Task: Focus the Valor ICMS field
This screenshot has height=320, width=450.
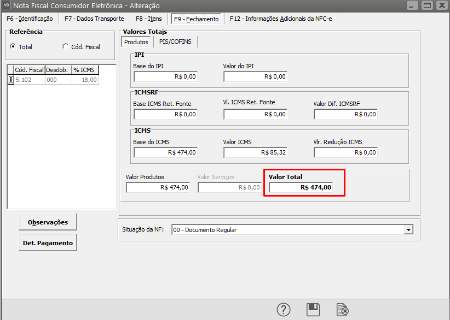Action: [255, 152]
